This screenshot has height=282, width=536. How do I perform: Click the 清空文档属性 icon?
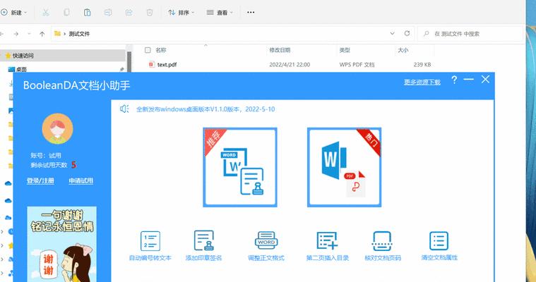point(439,240)
